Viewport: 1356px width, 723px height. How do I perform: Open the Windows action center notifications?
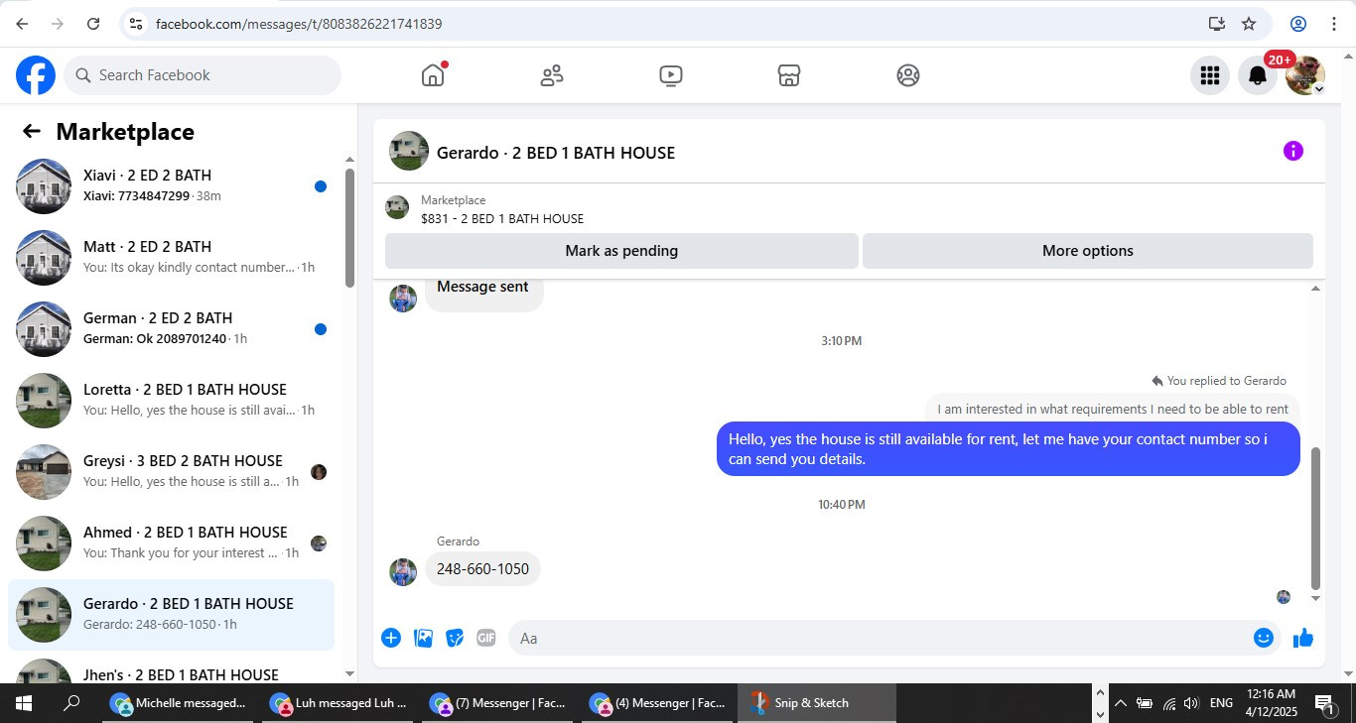[x=1324, y=703]
